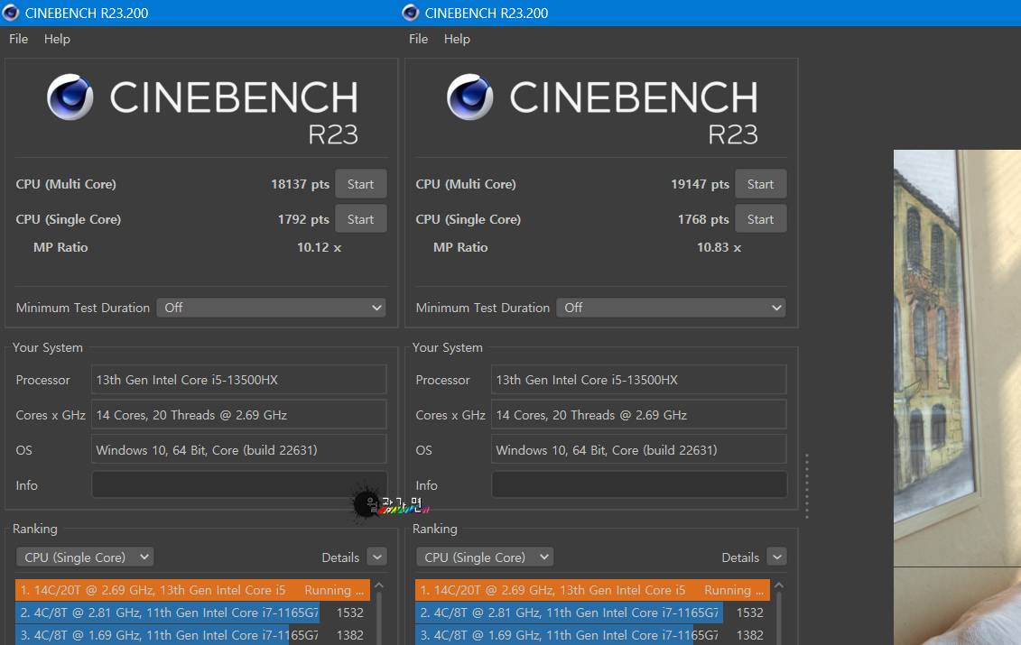The height and width of the screenshot is (645, 1021).
Task: Click the left Cinebench R23 logo sphere
Action: tap(70, 97)
